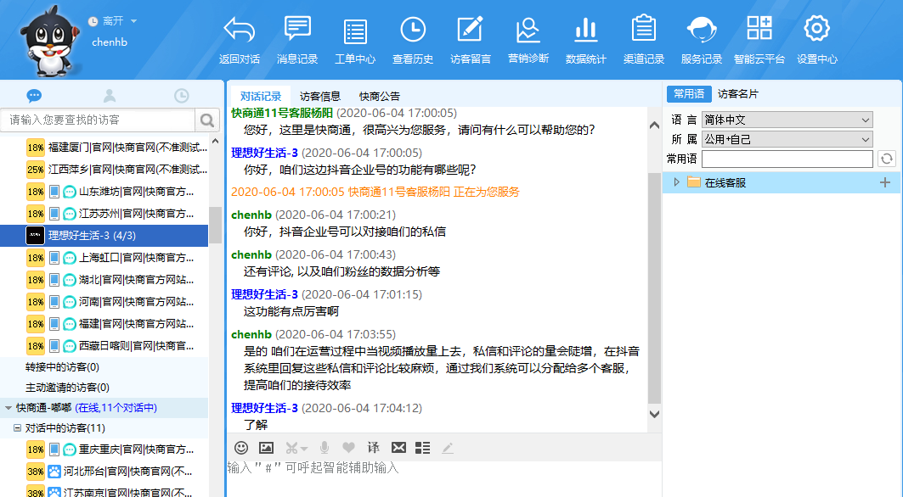Click plus icon on 在线客服 row
Screen dimensions: 903x497
point(885,182)
